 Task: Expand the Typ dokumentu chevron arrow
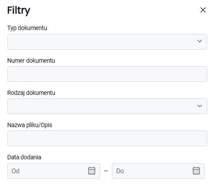pyautogui.click(x=200, y=41)
